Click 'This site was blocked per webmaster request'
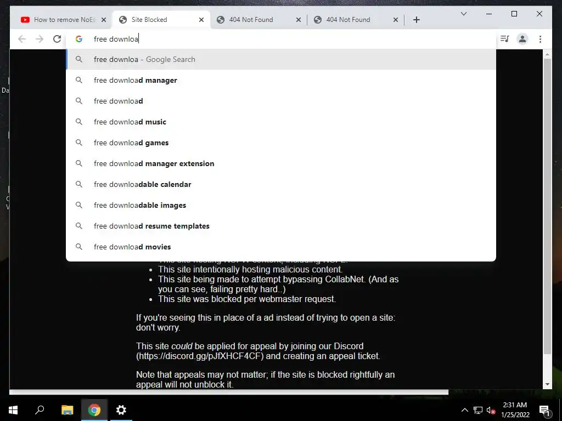This screenshot has width=562, height=421. 247,299
